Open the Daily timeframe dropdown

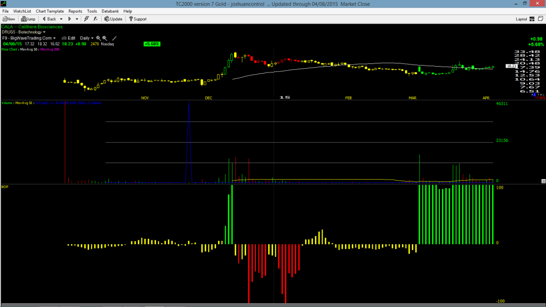coord(87,38)
